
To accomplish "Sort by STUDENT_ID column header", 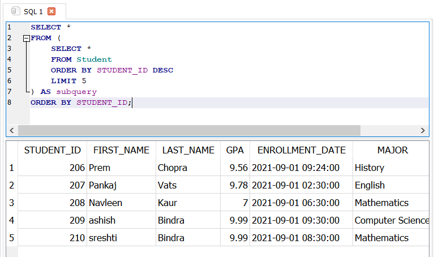I will coord(52,150).
